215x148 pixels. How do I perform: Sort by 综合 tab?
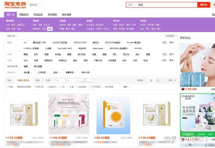[9, 80]
